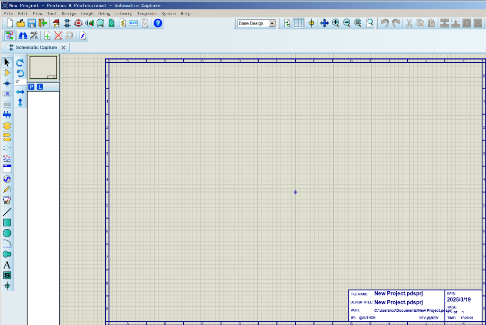The width and height of the screenshot is (486, 325).
Task: Open the Project Notes icon
Action: (145, 23)
